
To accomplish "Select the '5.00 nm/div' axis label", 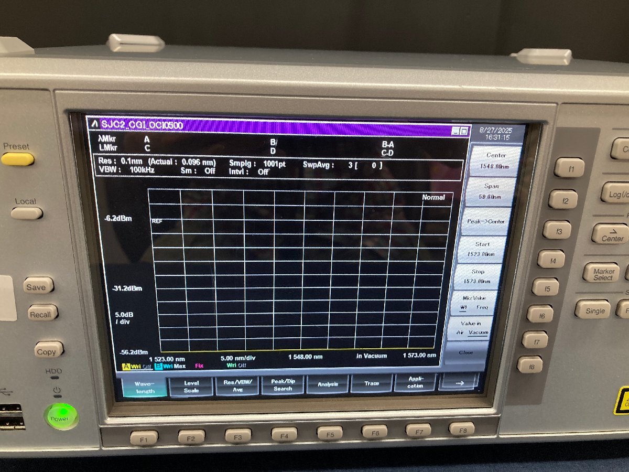I will (238, 358).
